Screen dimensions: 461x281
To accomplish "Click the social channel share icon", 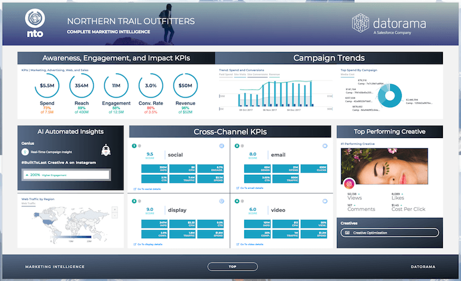I will pyautogui.click(x=221, y=146).
